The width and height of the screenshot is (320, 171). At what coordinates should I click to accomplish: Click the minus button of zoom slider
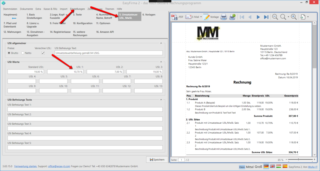(286, 159)
